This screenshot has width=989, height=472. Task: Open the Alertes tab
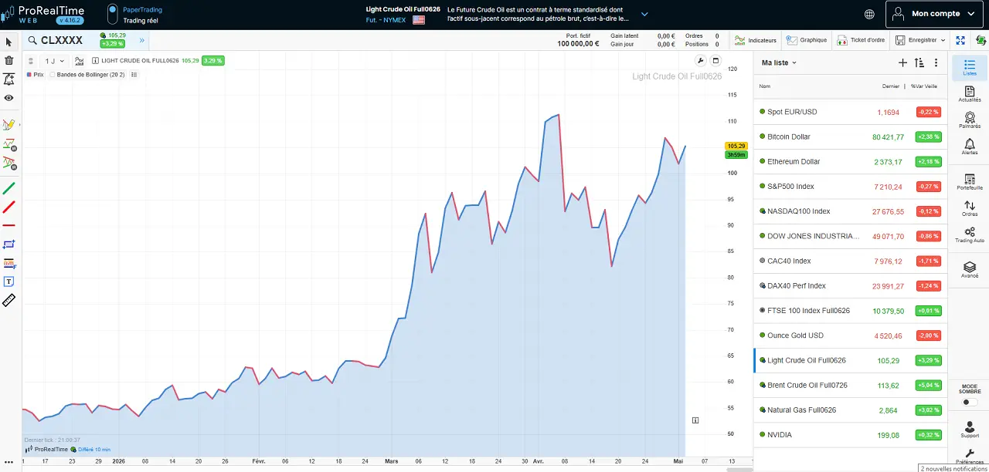click(970, 147)
